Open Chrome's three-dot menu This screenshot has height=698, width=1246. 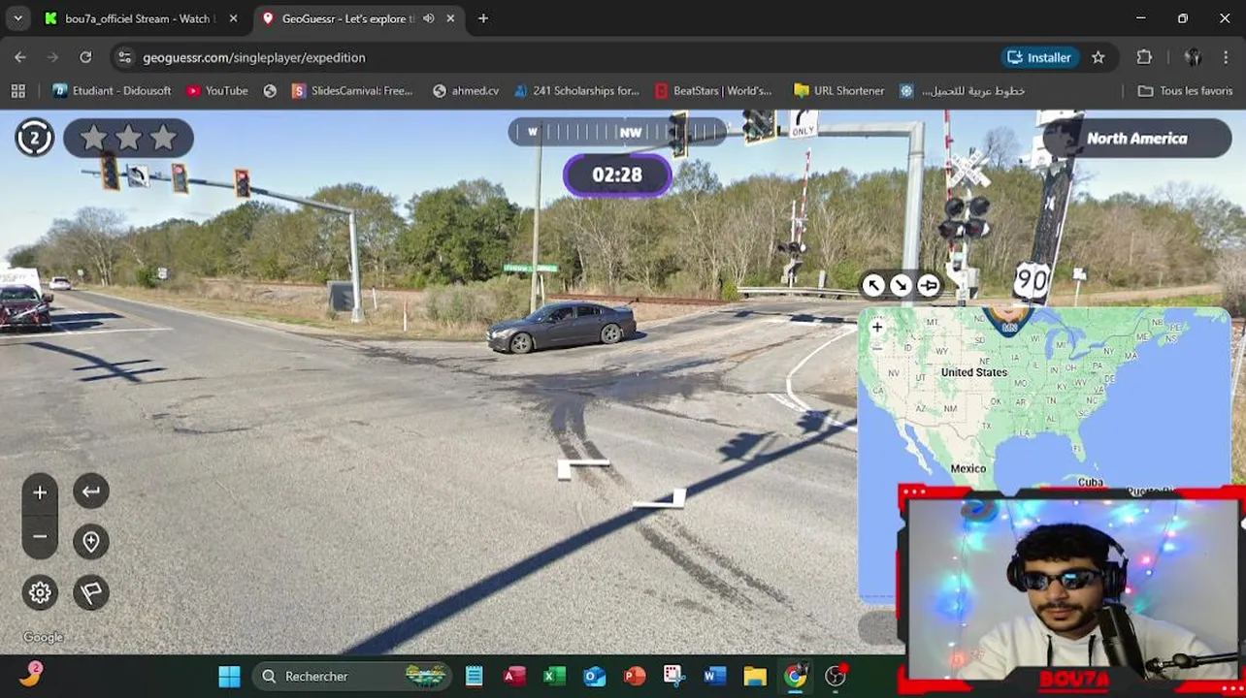coord(1225,57)
